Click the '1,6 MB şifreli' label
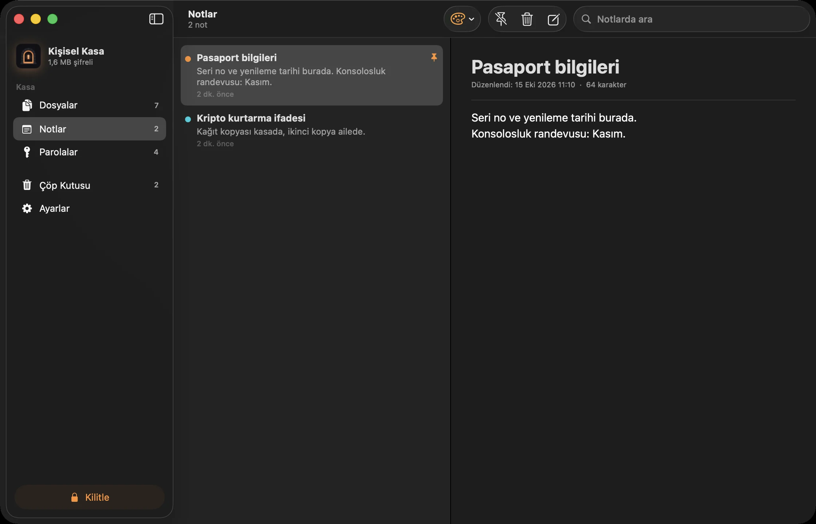 click(x=71, y=62)
